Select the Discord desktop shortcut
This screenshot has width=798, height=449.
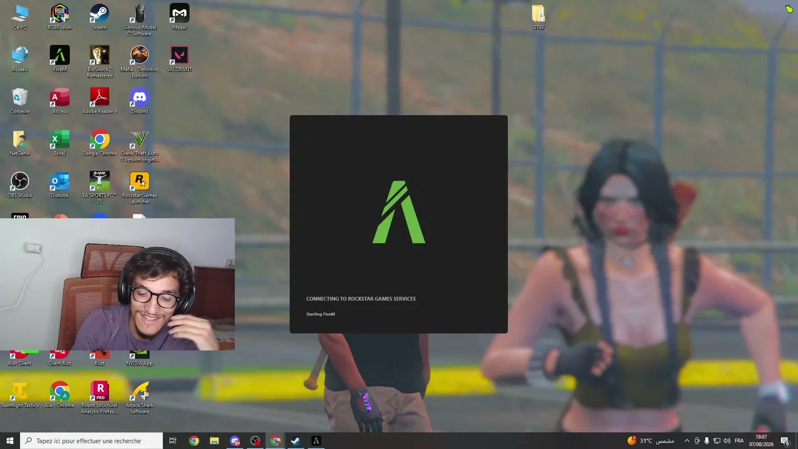click(x=140, y=101)
